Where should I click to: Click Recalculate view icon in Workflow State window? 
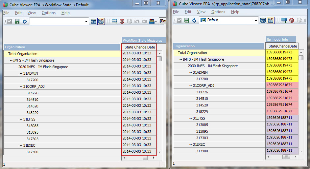point(93,21)
